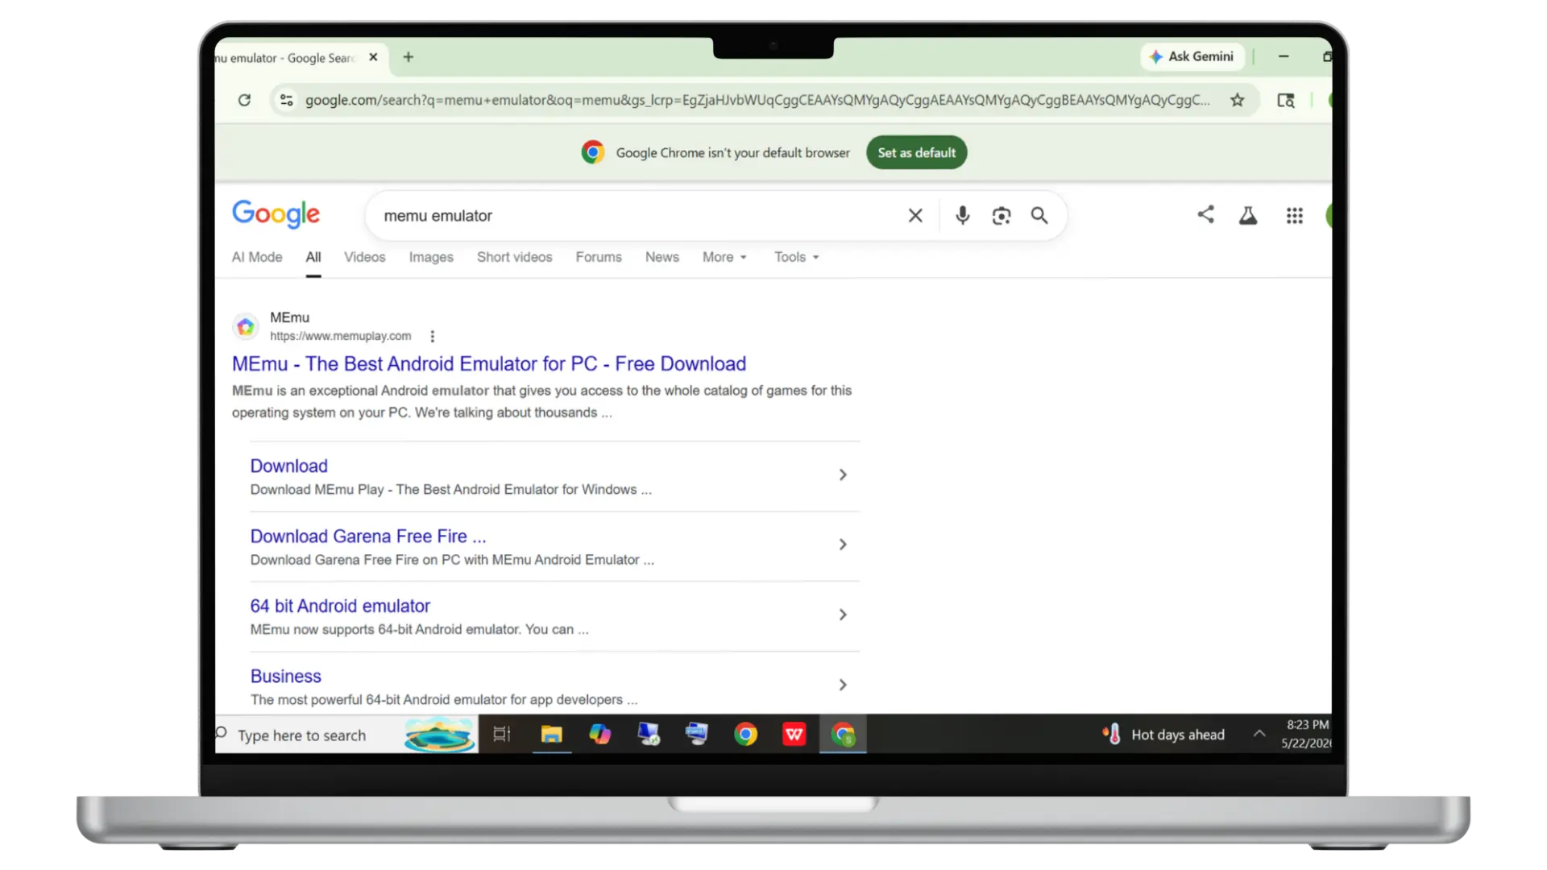Image resolution: width=1547 pixels, height=870 pixels.
Task: Click the MEmu site favicon
Action: coord(246,326)
